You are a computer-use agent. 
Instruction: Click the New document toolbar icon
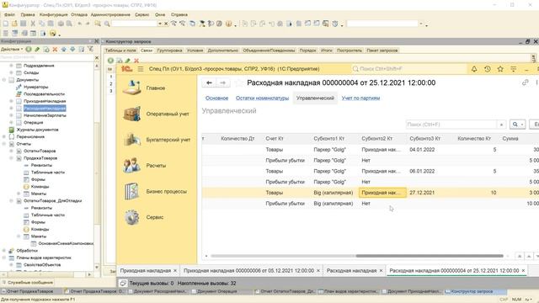(6, 24)
